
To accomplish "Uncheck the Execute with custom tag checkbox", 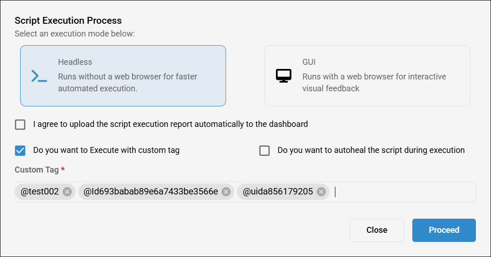I will [20, 151].
